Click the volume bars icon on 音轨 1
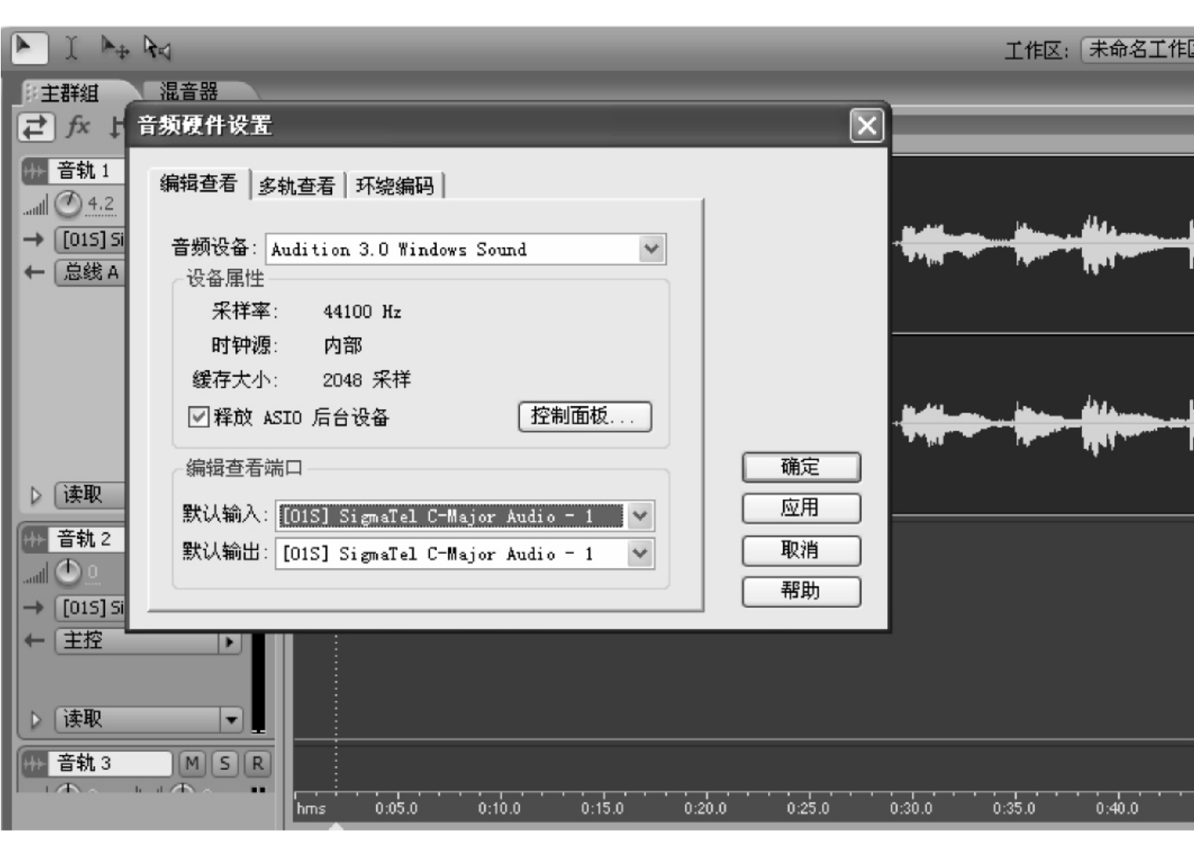Image resolution: width=1194 pixels, height=856 pixels. (x=35, y=207)
